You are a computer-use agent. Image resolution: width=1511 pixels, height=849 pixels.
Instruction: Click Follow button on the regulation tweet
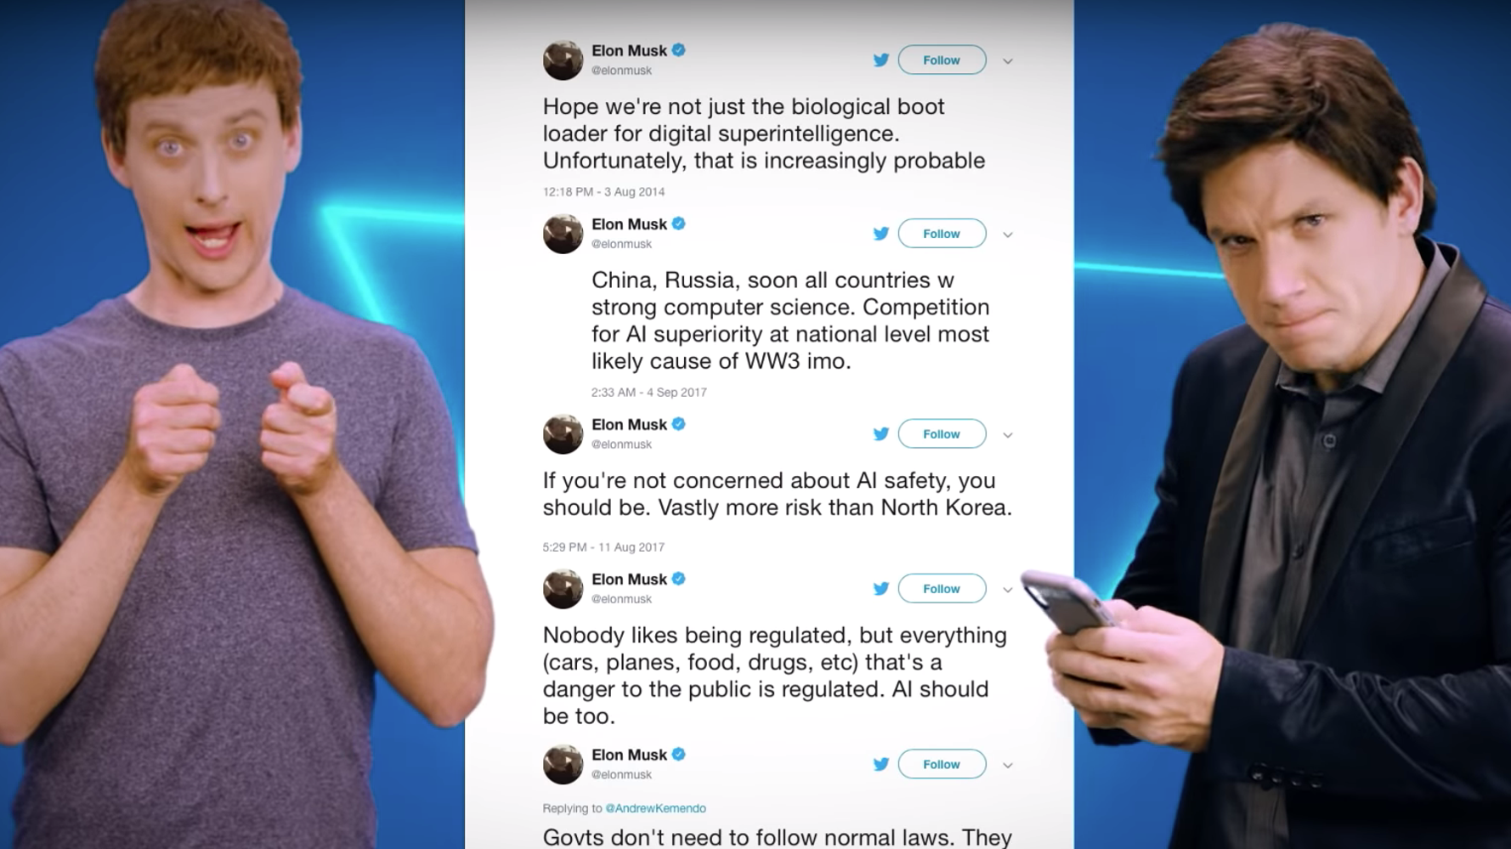[x=942, y=589]
